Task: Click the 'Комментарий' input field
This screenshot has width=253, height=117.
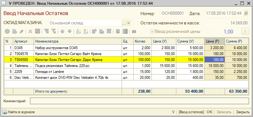Action: point(140,101)
